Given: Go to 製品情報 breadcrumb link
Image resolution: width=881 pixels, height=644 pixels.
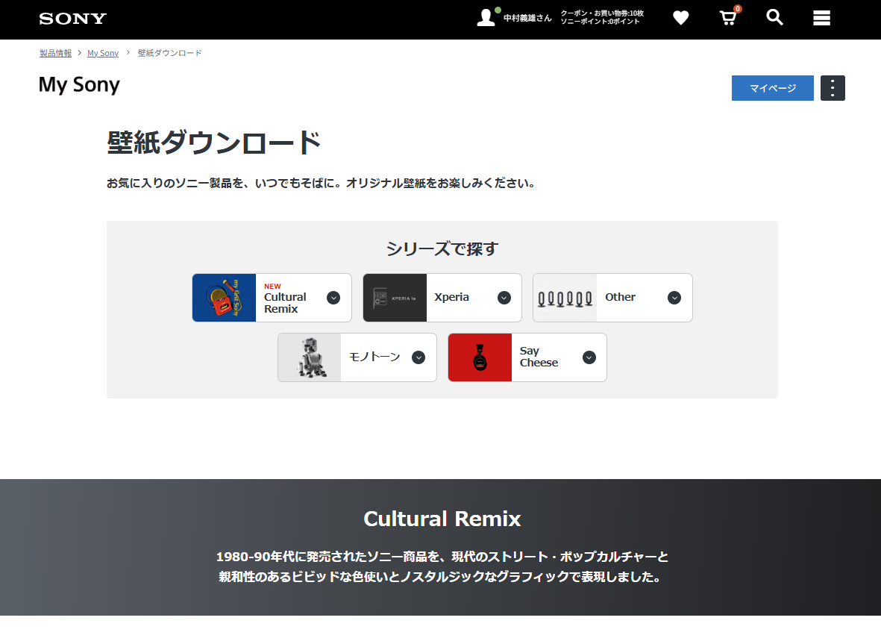Looking at the screenshot, I should (56, 53).
